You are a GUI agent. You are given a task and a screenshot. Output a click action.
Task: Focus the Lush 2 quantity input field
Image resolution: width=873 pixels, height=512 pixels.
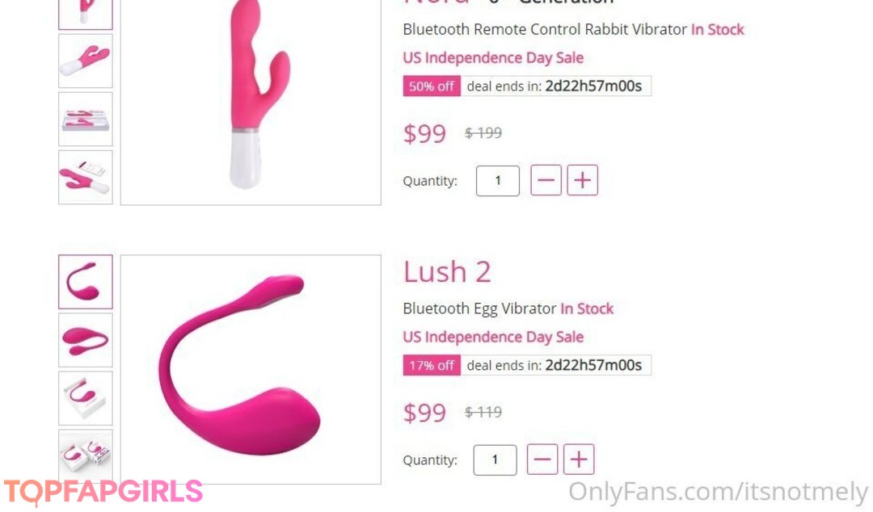tap(495, 460)
